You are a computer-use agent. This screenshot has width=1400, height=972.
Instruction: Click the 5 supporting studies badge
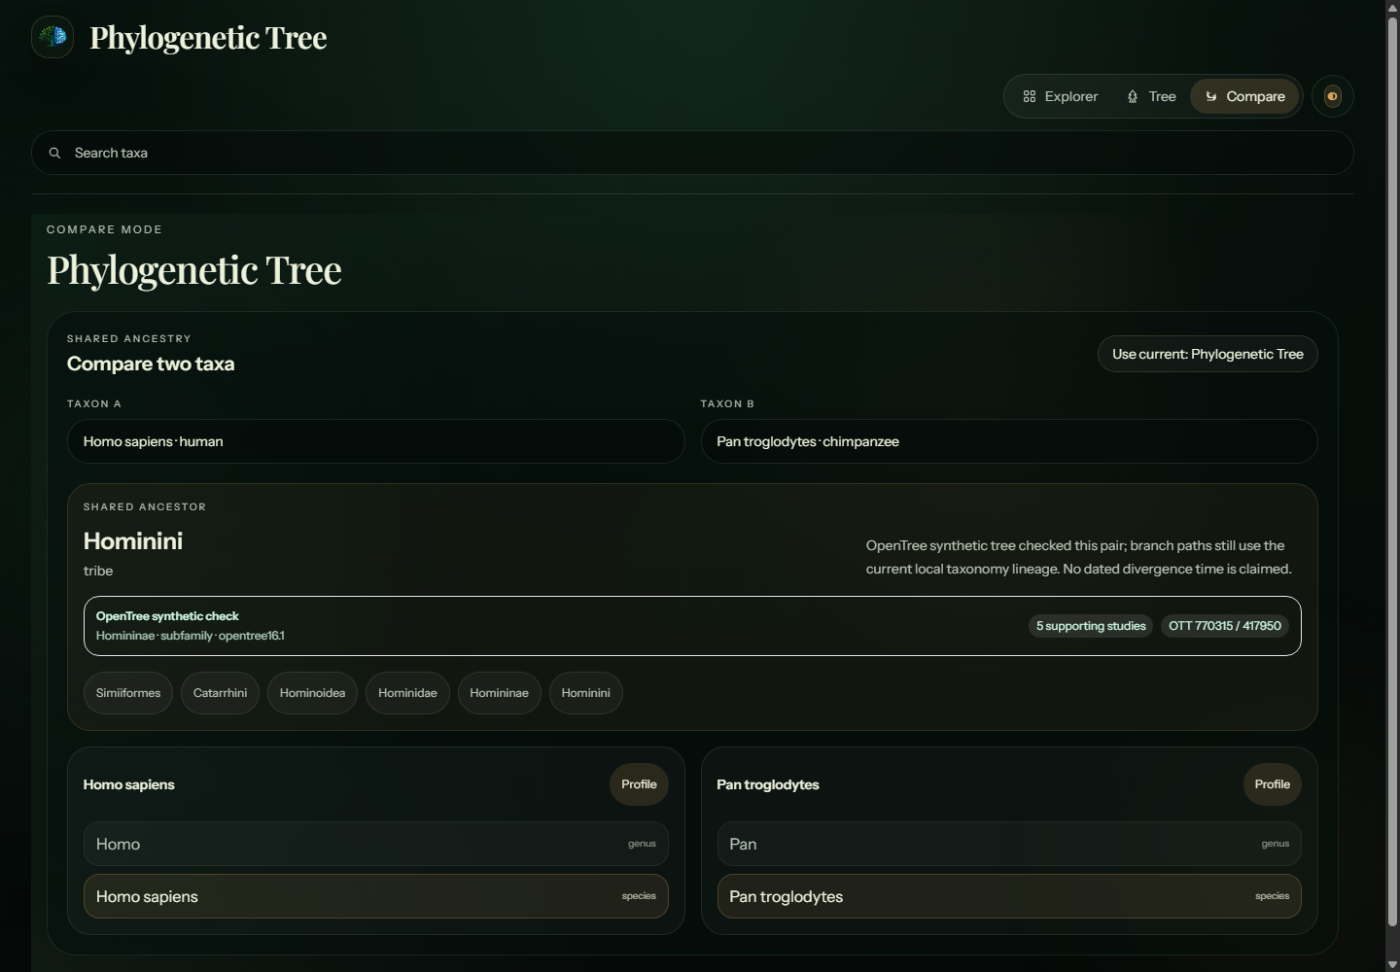(x=1091, y=626)
